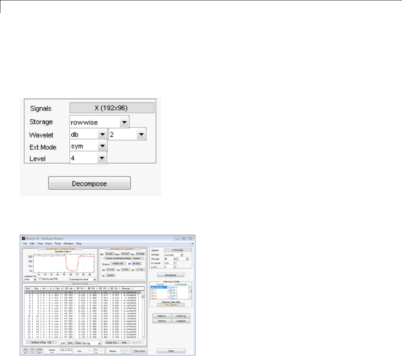This screenshot has height=356, width=402.
Task: Click the data table scrollbar down arrow
Action: tap(143, 337)
